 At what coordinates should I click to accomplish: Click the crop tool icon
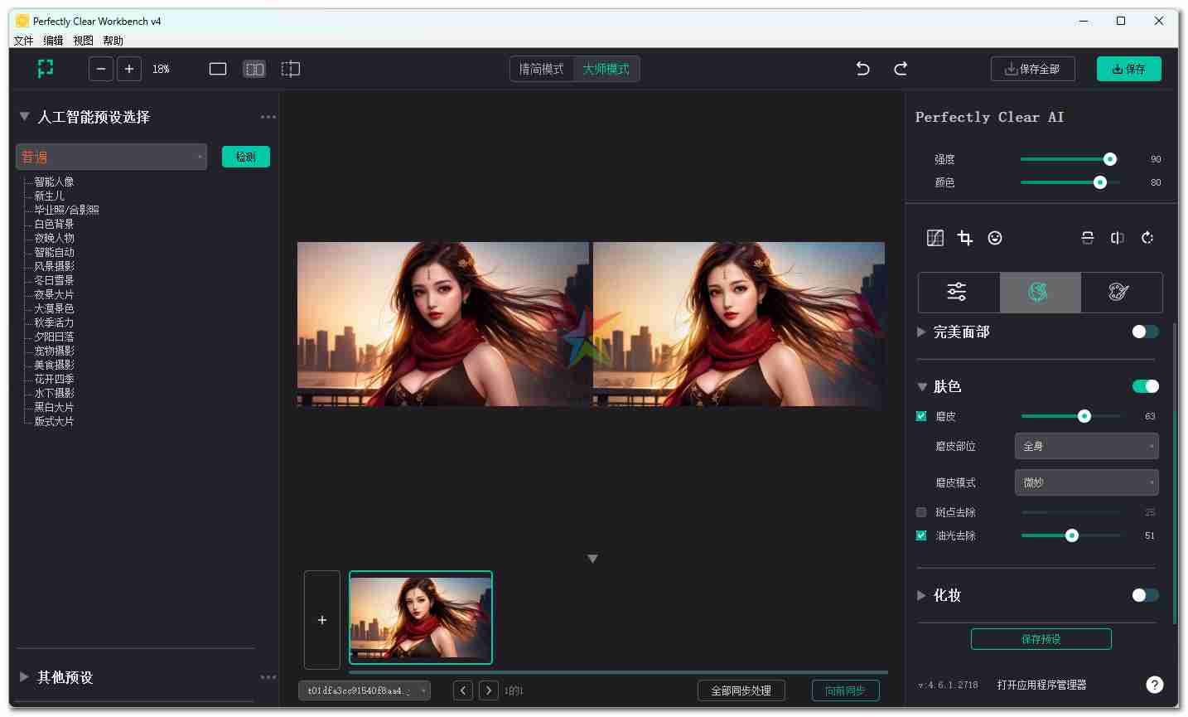point(965,238)
